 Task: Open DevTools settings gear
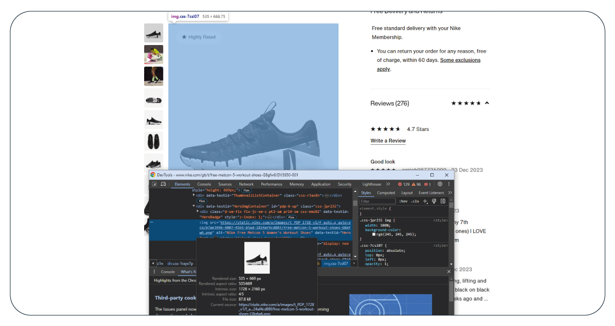tap(440, 184)
